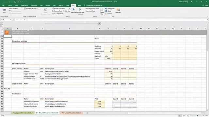The width and height of the screenshot is (209, 117).
Task: Click the Save icon in quick access toolbar
Action: 15,2
